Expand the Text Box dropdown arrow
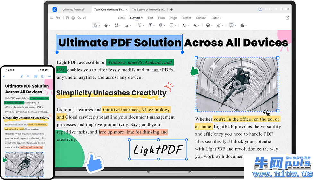 [154, 26]
